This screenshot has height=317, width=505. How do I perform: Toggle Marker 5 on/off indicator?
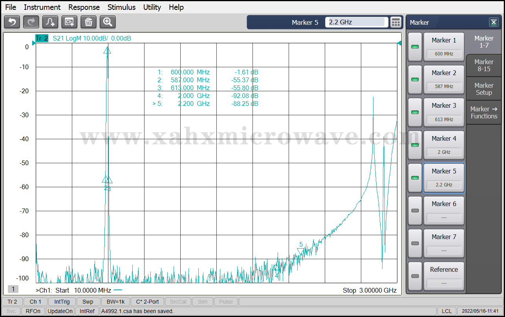(x=415, y=178)
